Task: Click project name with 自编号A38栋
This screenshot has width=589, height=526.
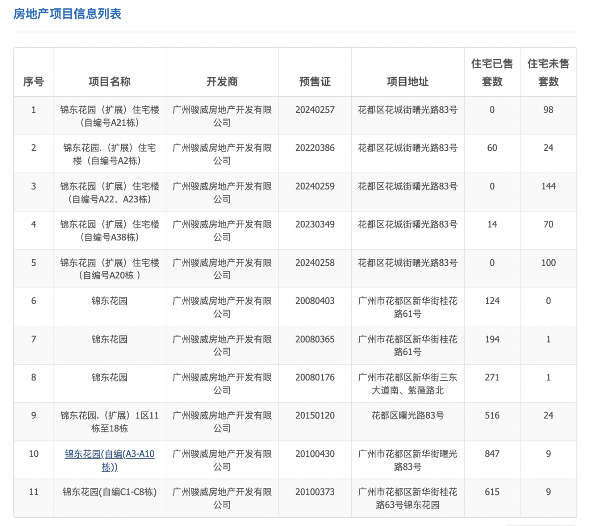Action: (x=110, y=231)
